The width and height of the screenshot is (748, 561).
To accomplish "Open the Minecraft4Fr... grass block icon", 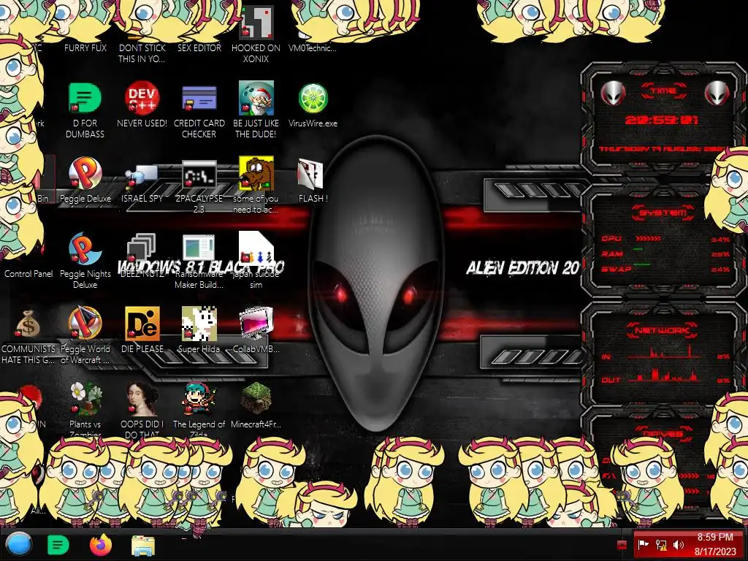I will click(256, 399).
